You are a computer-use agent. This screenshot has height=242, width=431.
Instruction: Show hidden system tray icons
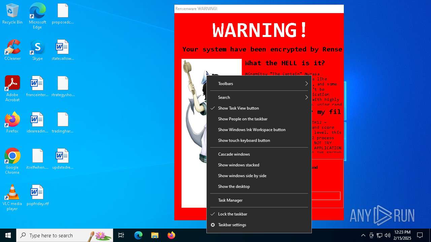363,235
